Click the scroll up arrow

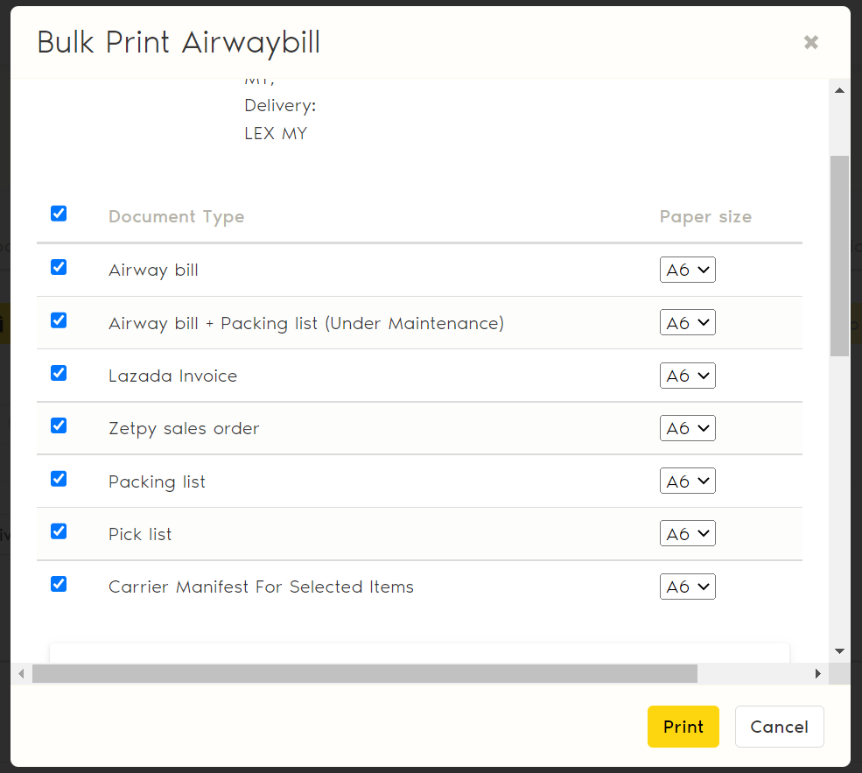point(839,91)
